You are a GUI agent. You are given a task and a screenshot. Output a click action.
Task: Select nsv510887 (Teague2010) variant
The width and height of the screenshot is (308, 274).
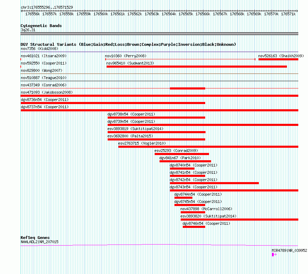coord(44,78)
